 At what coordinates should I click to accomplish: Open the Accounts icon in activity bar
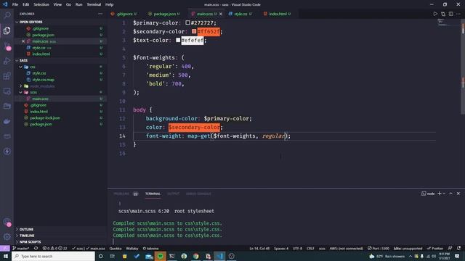point(7,222)
